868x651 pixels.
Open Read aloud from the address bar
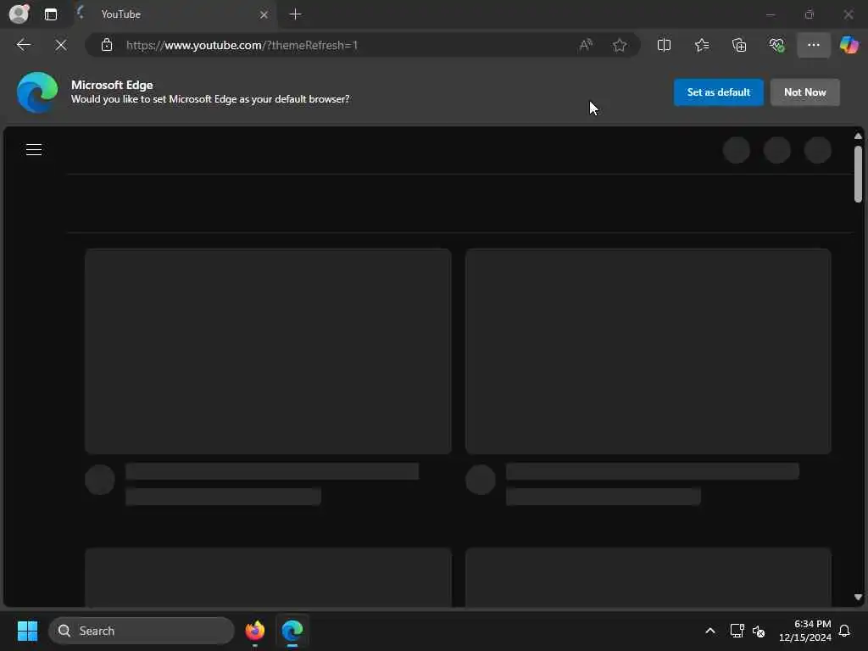click(586, 45)
